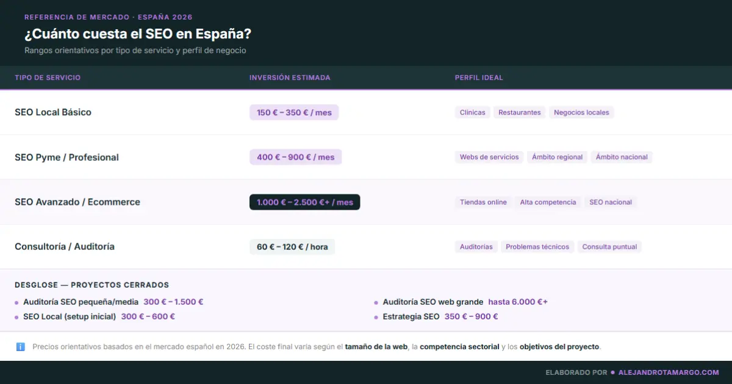Click the 'Clínicas' tag

473,112
